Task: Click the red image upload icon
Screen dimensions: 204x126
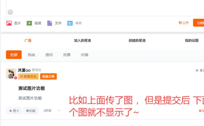Action: point(9,23)
